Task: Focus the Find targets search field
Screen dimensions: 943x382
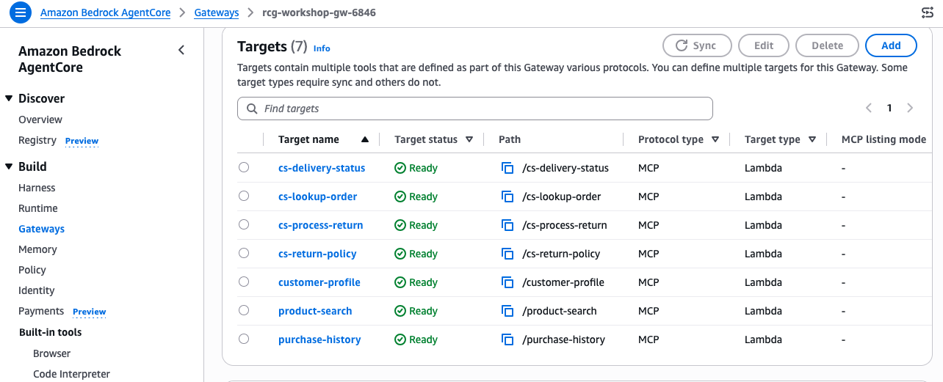Action: 475,109
